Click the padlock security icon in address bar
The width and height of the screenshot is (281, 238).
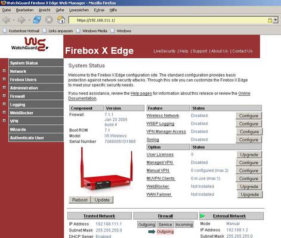tap(270, 20)
